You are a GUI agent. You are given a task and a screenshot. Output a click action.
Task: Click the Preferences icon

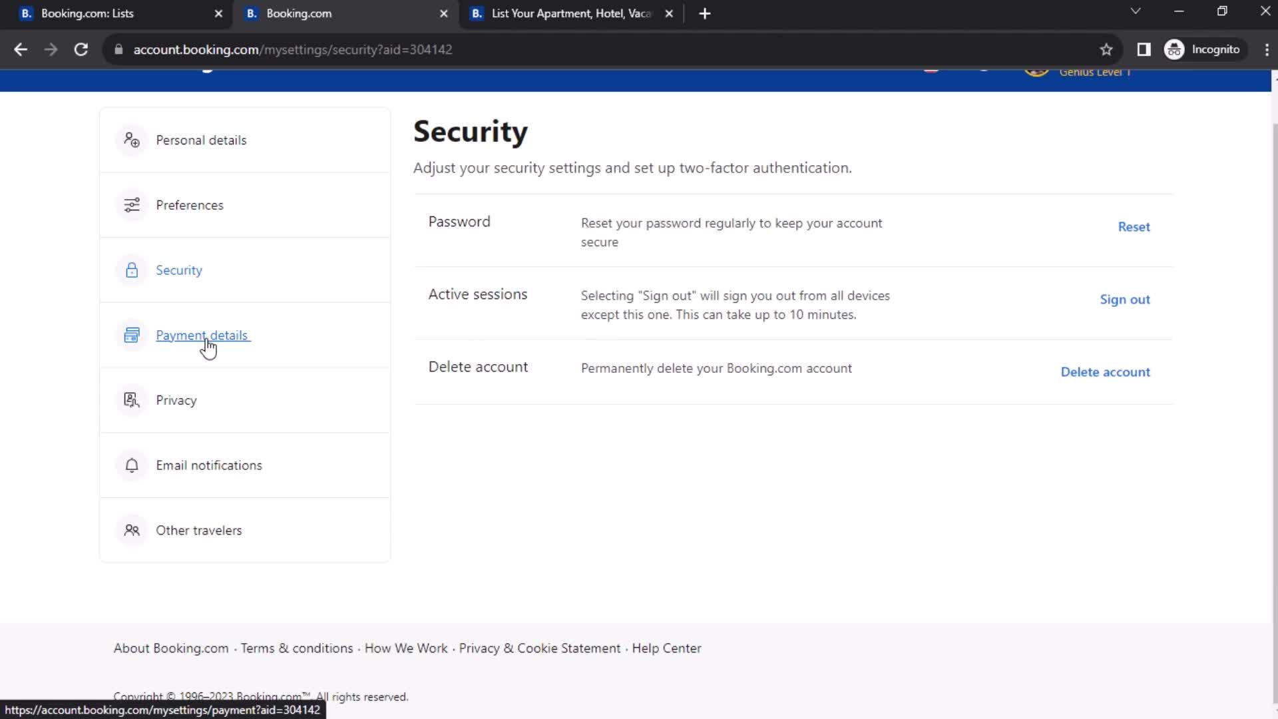tap(132, 204)
